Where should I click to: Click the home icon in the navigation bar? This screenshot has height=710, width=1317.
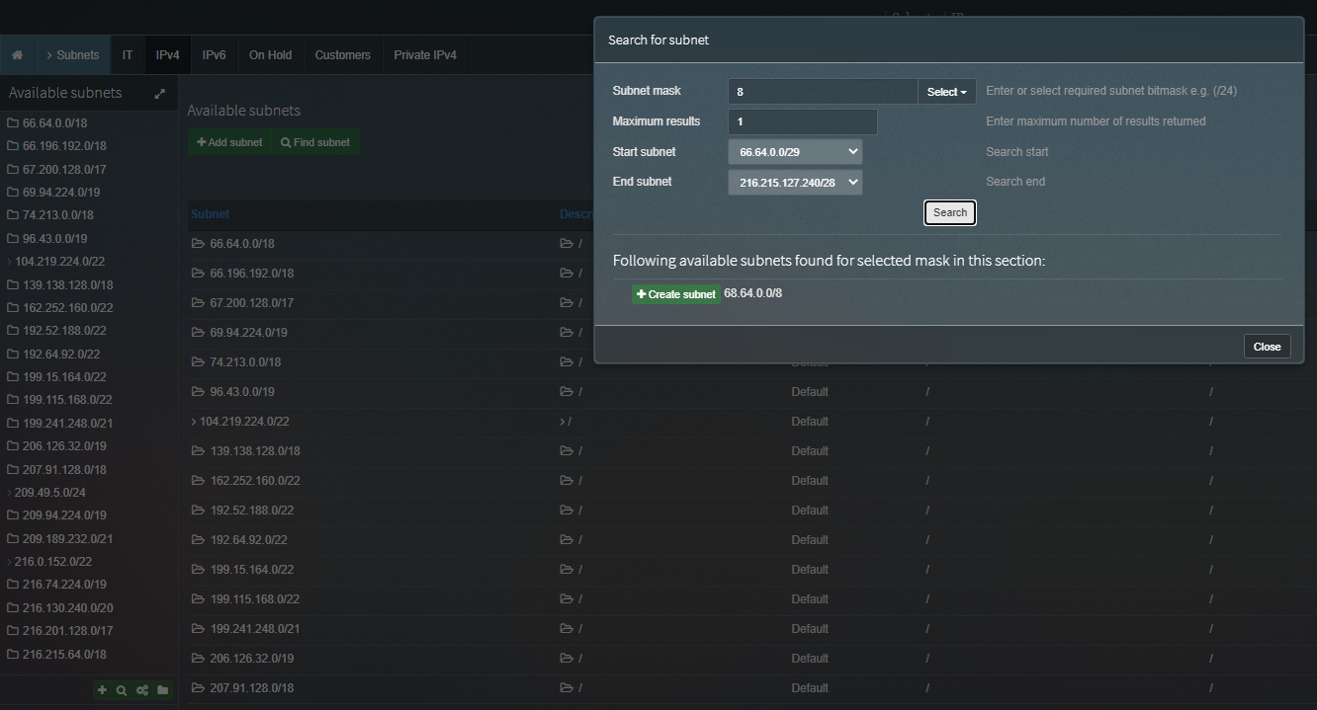[17, 54]
